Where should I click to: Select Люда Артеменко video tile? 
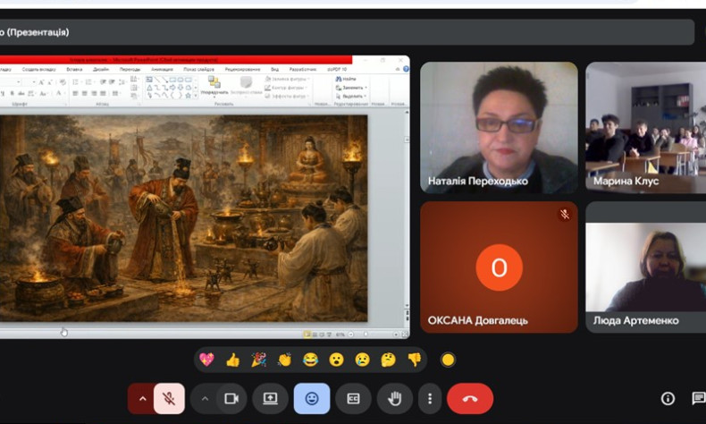tap(645, 267)
